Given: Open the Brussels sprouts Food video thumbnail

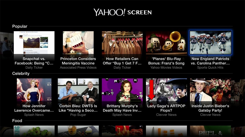Looking at the screenshot, I should (34, 131).
